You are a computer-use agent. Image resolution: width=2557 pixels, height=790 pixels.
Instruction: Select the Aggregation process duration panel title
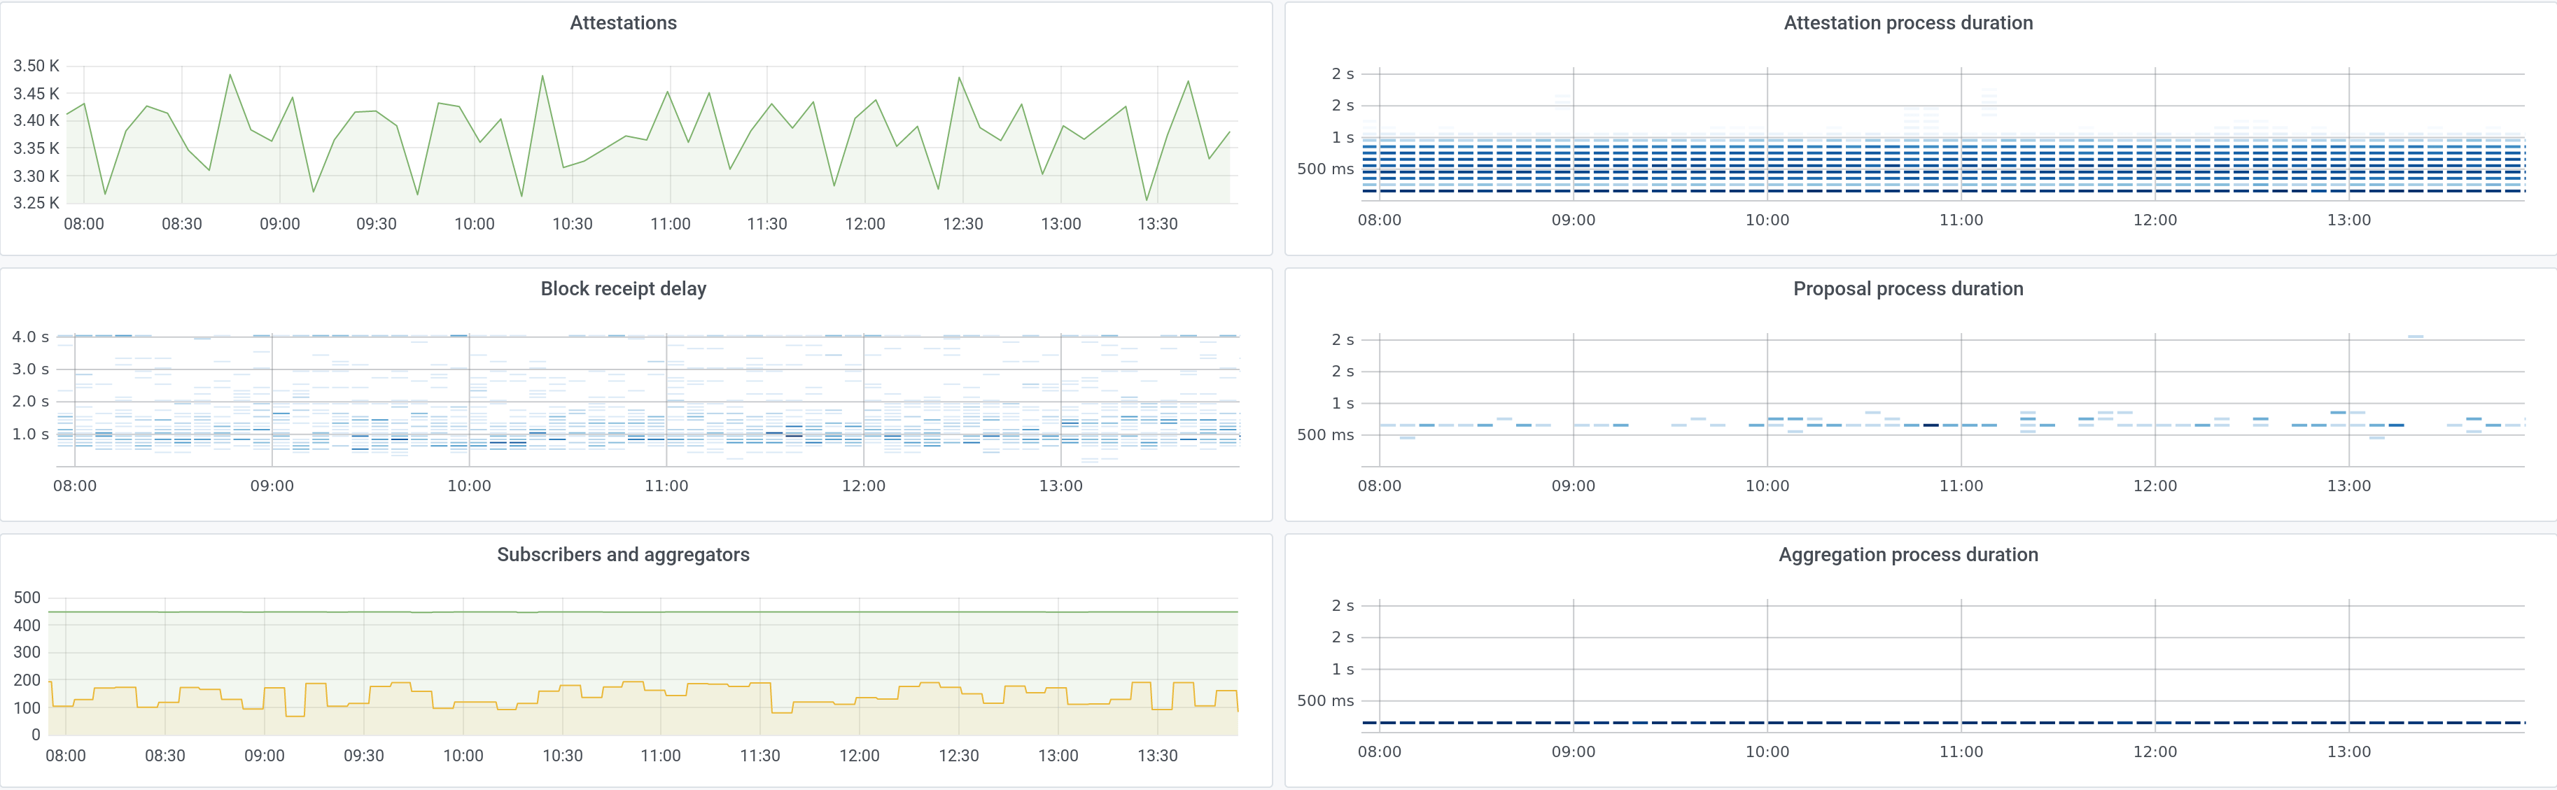1908,555
